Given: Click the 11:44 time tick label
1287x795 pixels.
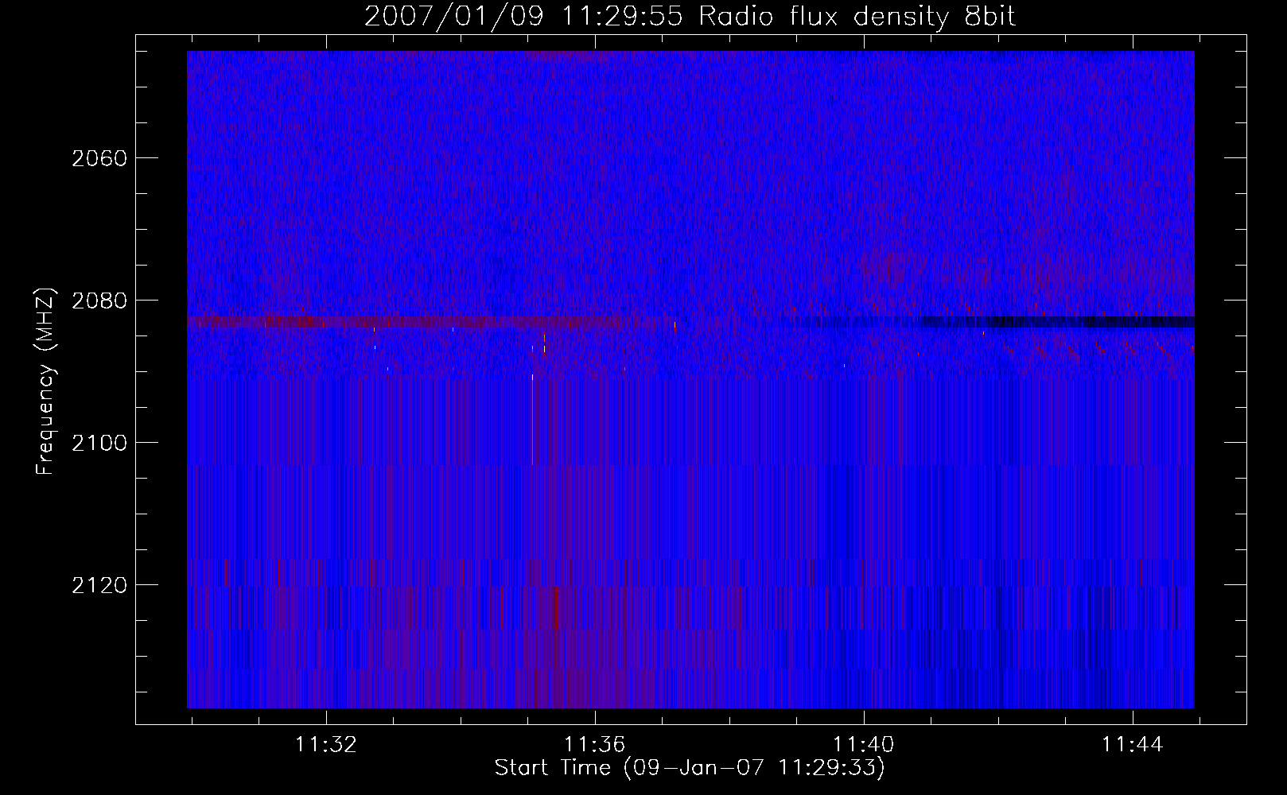Looking at the screenshot, I should pyautogui.click(x=1133, y=745).
